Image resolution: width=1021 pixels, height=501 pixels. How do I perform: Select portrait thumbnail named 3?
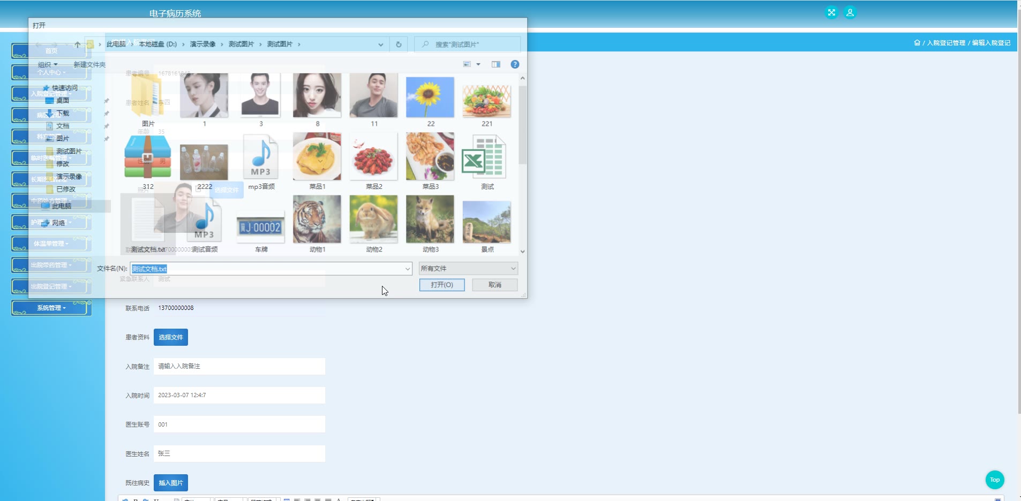[x=261, y=101]
